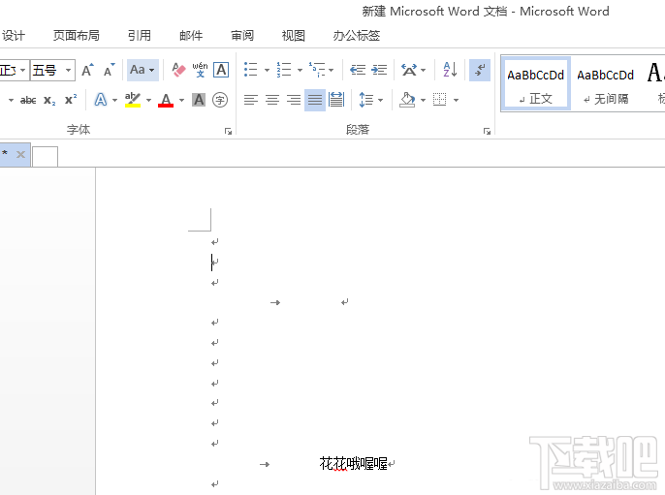Switch to the 页面布局 tab
The height and width of the screenshot is (495, 665).
pos(76,36)
